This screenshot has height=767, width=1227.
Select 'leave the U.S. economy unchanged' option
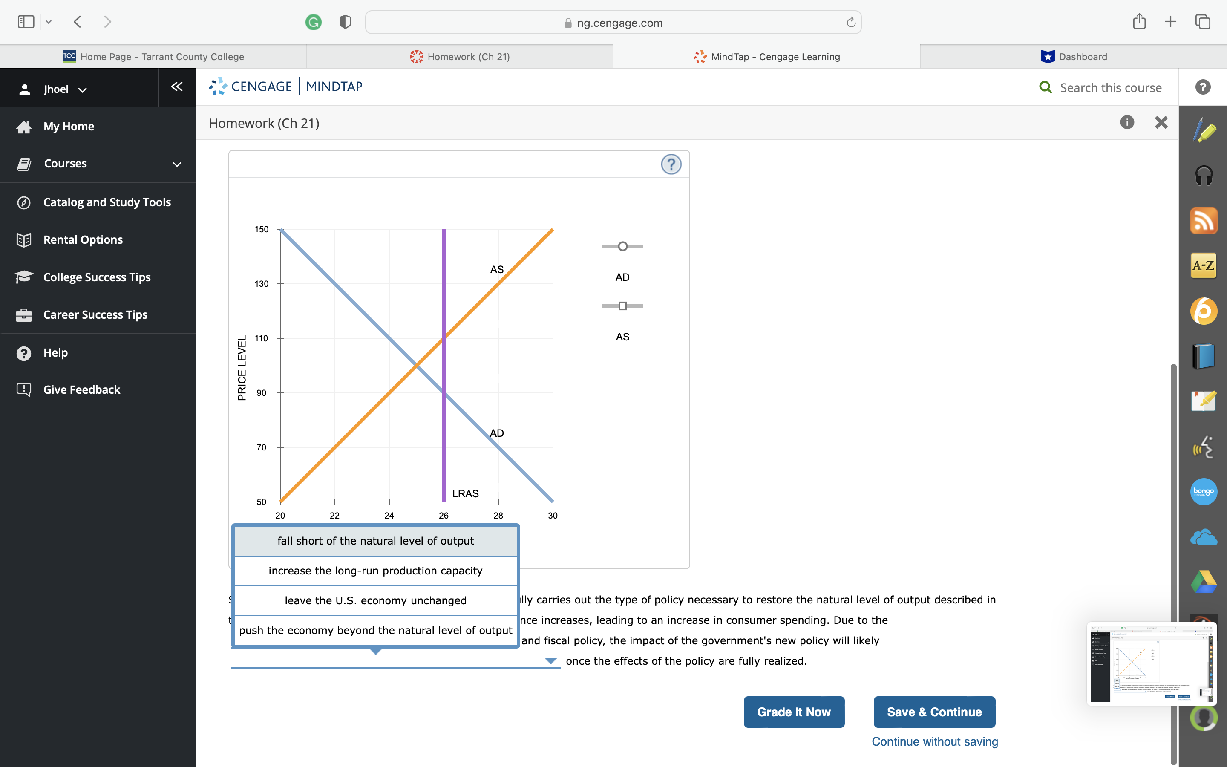point(375,601)
